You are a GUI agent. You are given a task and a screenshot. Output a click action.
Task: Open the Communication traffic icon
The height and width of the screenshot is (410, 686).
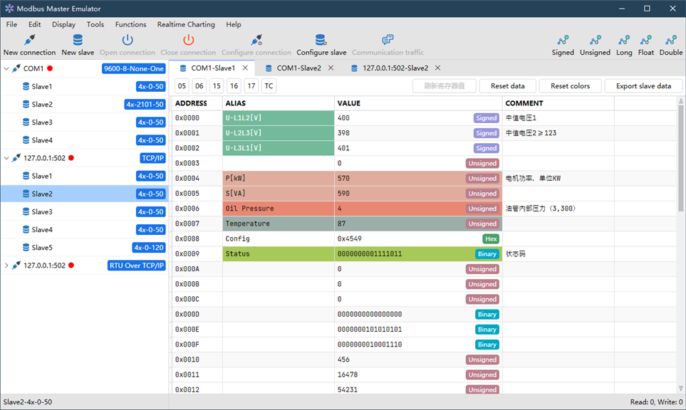(x=388, y=40)
